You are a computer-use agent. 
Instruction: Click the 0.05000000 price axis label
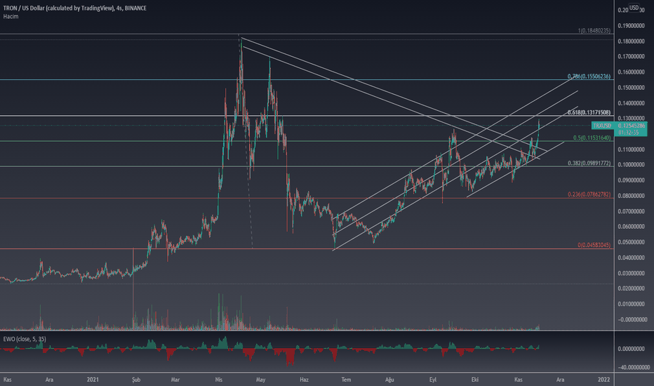[632, 242]
